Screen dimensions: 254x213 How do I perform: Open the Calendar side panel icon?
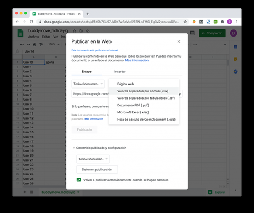[x=236, y=47]
